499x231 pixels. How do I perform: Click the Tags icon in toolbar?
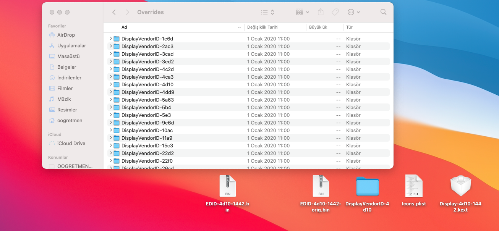(335, 12)
